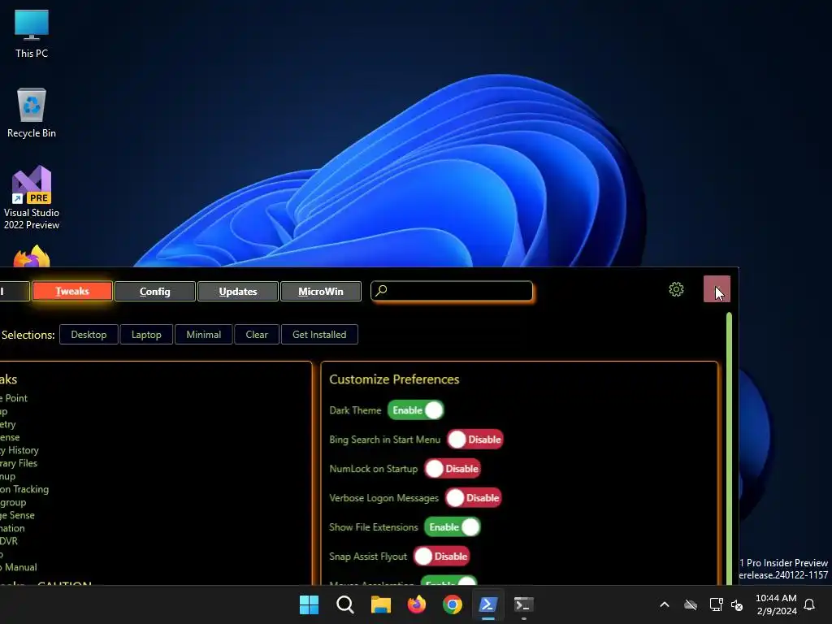Focus the WinUtil search field

(452, 291)
